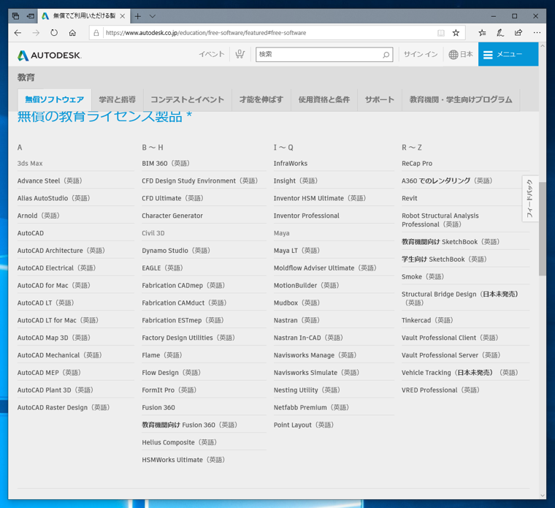Click the Maya link
The width and height of the screenshot is (555, 508).
[x=282, y=233]
